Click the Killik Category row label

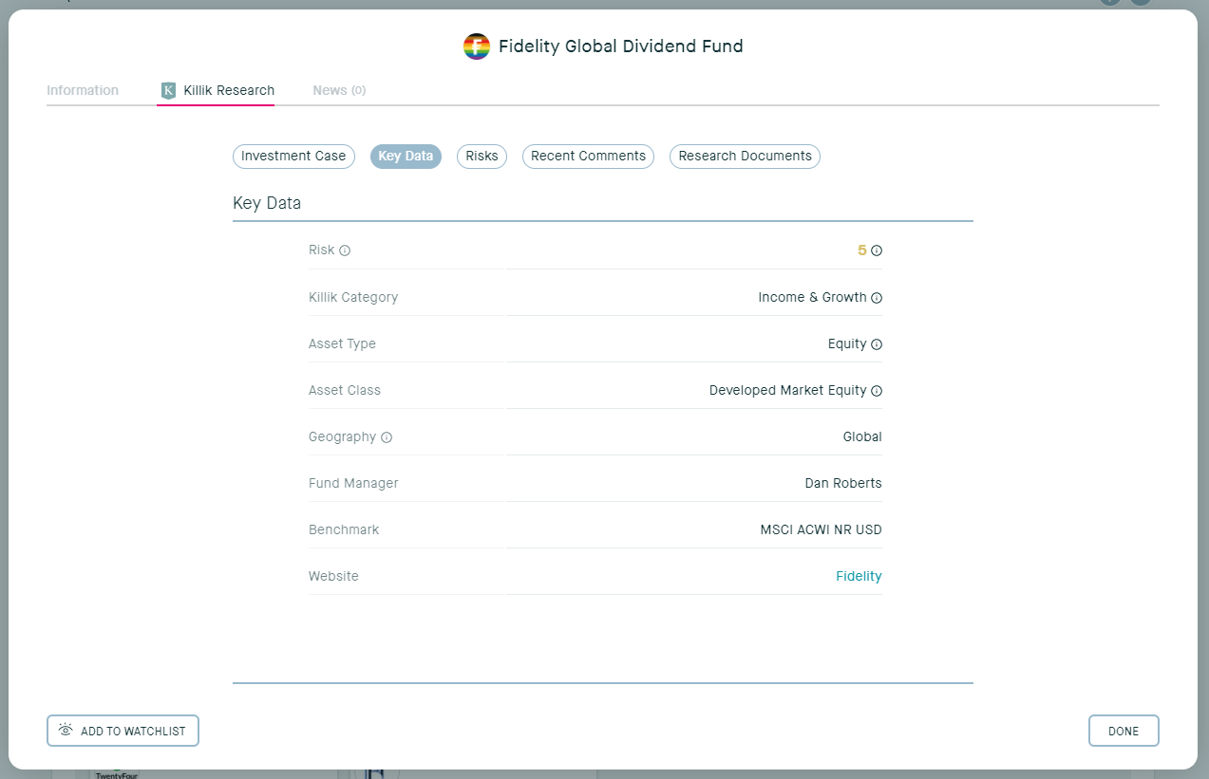[353, 297]
